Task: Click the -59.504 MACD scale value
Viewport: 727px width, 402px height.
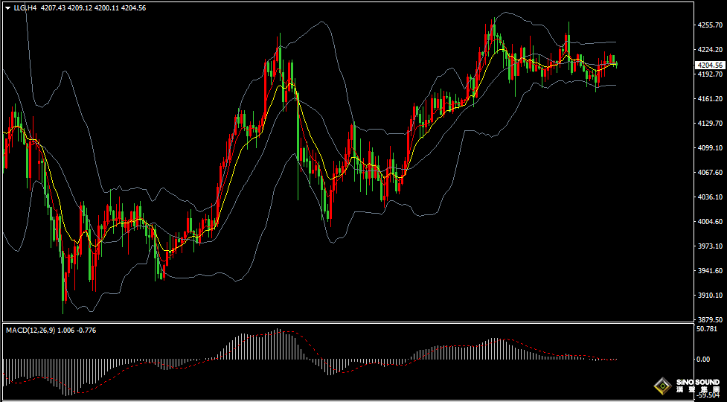Action: click(x=707, y=396)
